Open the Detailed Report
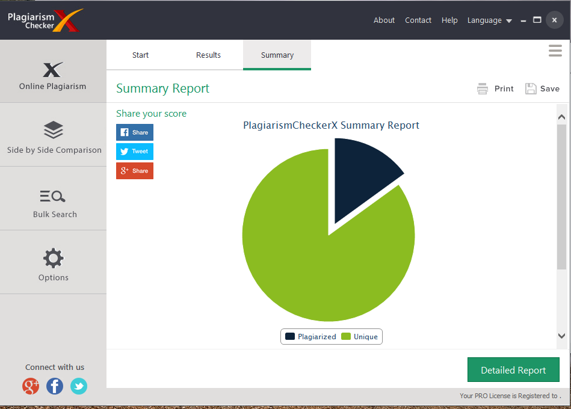 (x=513, y=370)
